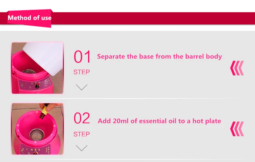
Task: Select the Method of use banner label
Action: coord(29,18)
